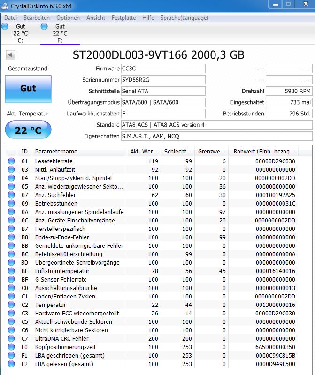The image size is (315, 375).
Task: Click status orb for Nicht korrigierbare Sektoren
Action: [11, 330]
